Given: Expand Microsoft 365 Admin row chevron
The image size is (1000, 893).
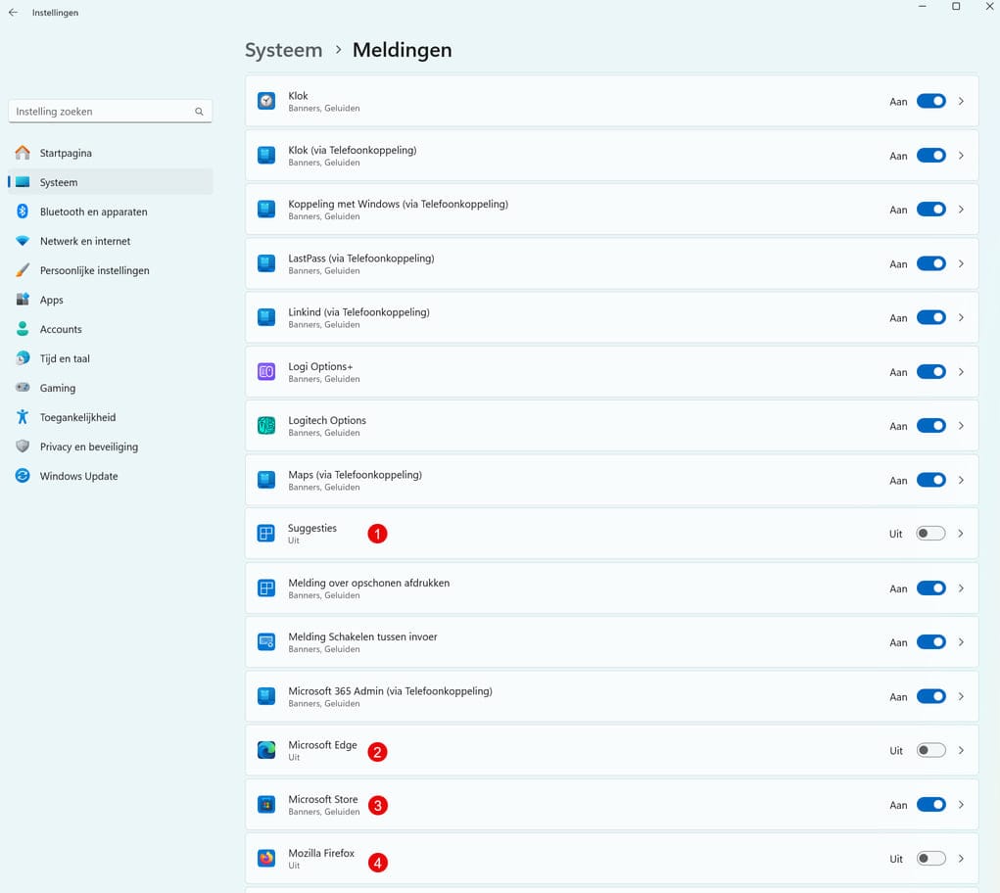Looking at the screenshot, I should [961, 696].
